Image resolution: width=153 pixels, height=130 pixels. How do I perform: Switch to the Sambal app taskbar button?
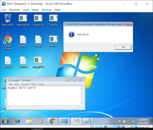(x=76, y=121)
